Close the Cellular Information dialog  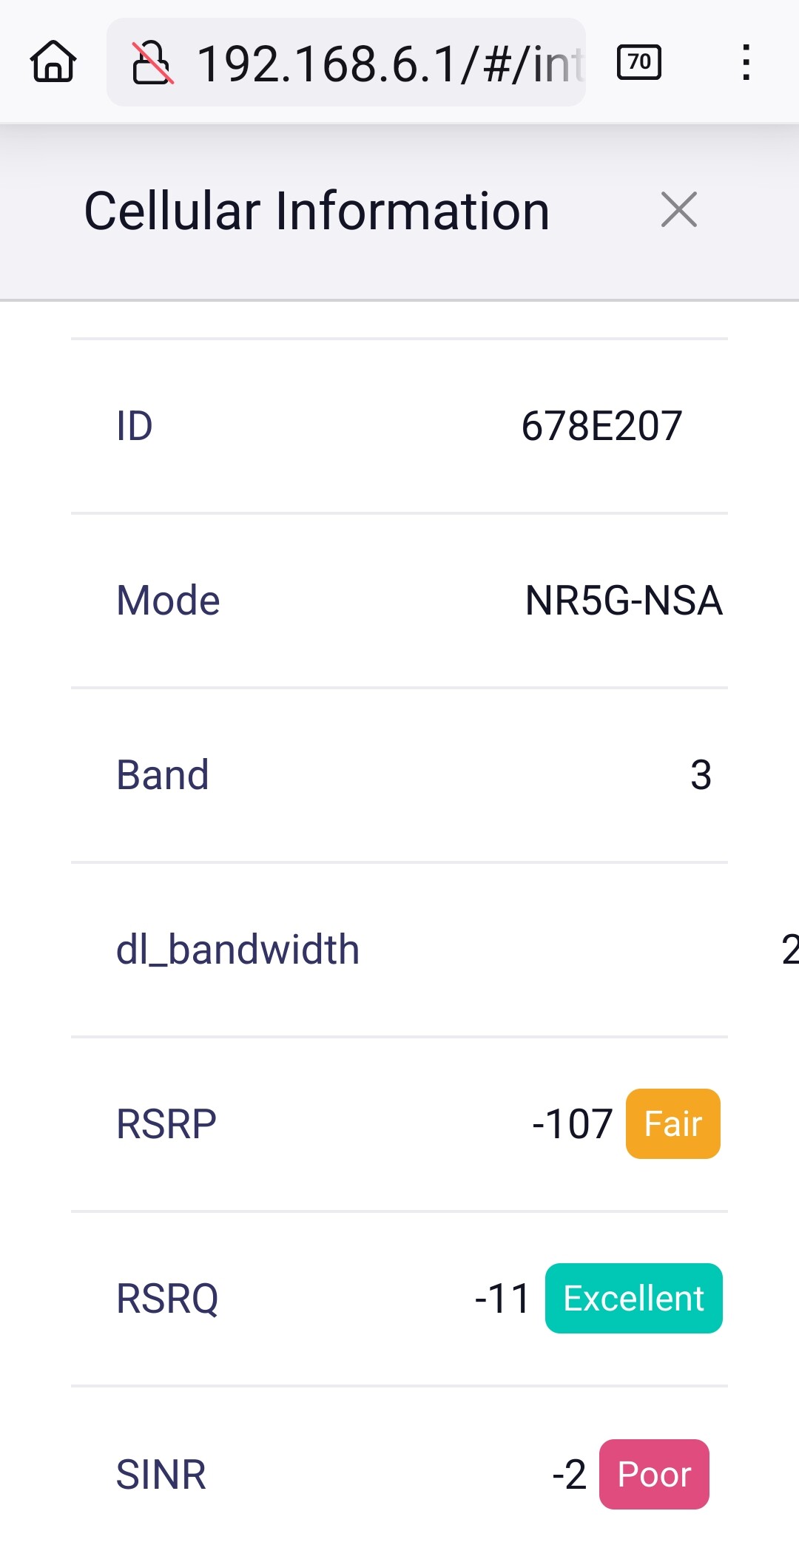679,209
